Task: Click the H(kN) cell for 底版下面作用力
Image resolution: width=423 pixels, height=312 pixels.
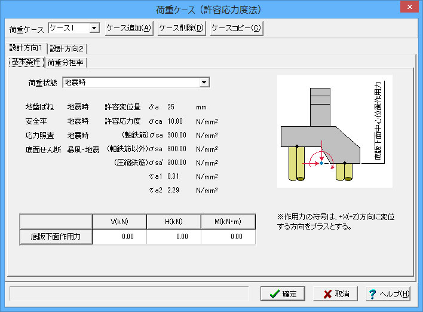Action: [x=174, y=237]
